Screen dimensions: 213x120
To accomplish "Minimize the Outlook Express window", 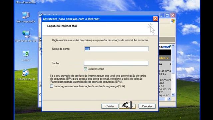I will (x=161, y=15).
